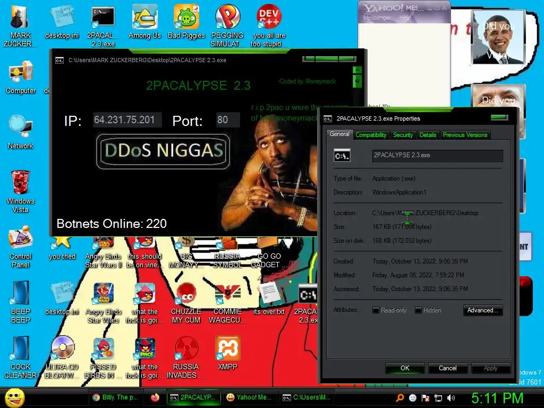Open the Security tab
Screen dimensions: 544x408
coord(403,135)
